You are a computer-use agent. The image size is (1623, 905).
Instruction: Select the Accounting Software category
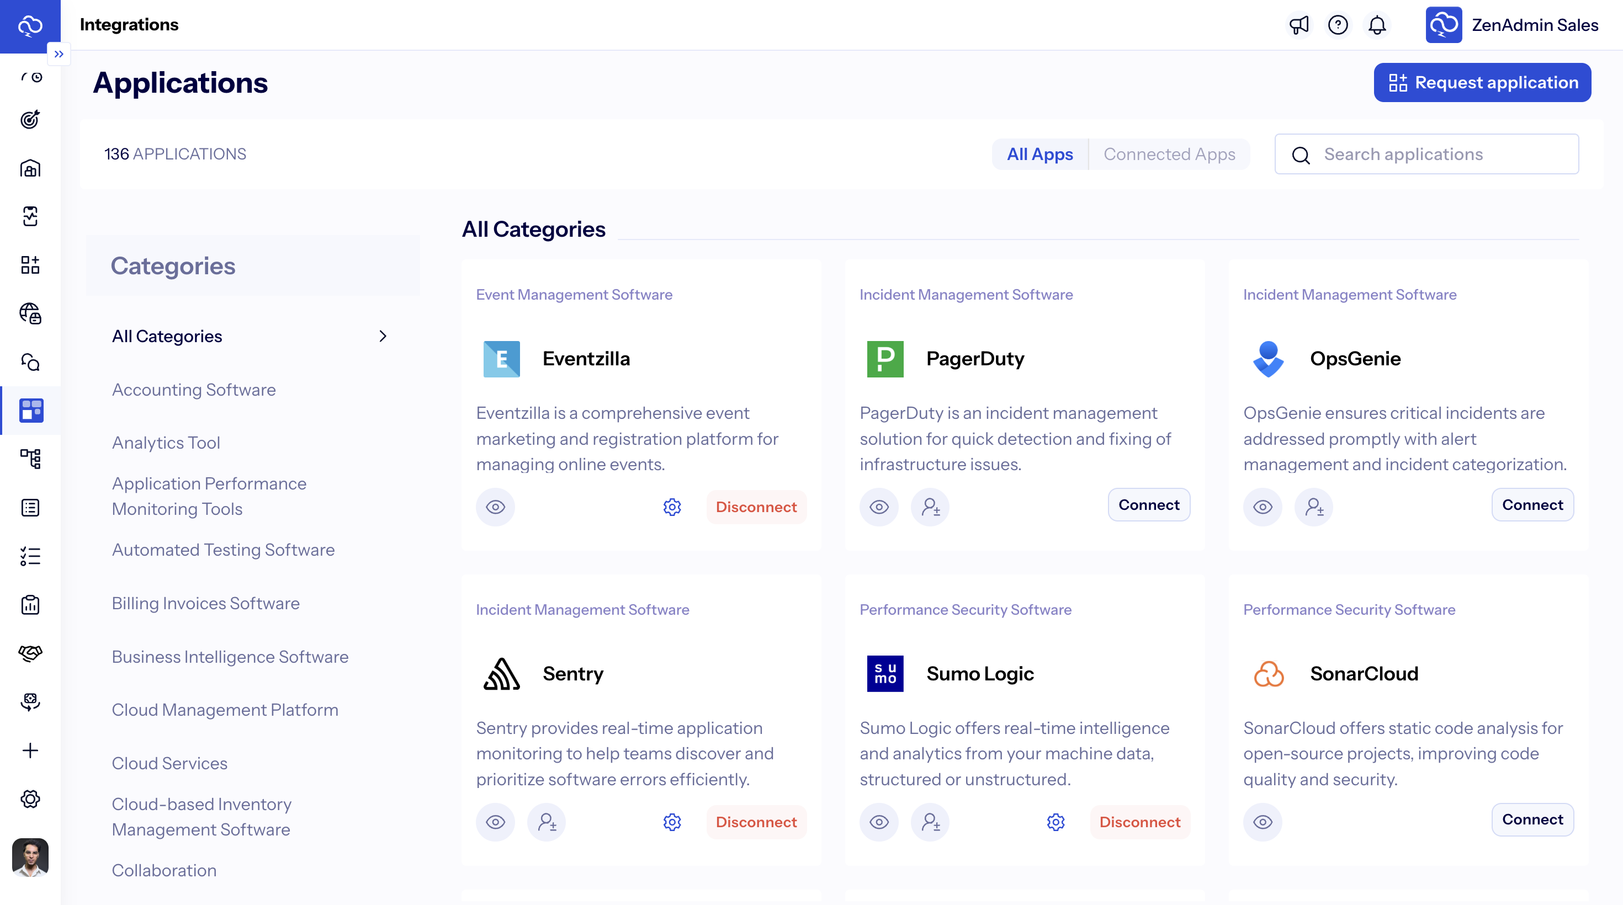pos(193,390)
